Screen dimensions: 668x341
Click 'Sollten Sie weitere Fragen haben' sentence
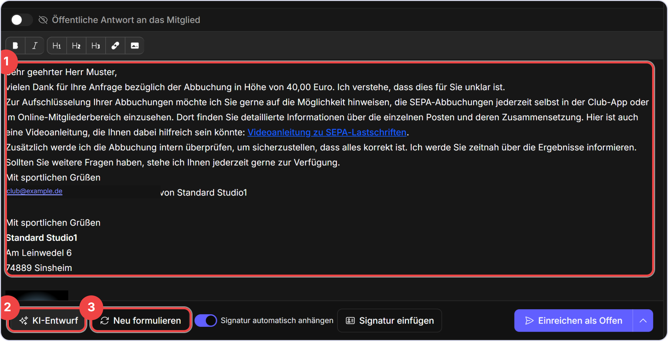coord(173,162)
